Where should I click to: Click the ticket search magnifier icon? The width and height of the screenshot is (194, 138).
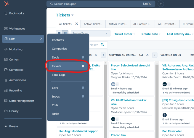(102, 45)
